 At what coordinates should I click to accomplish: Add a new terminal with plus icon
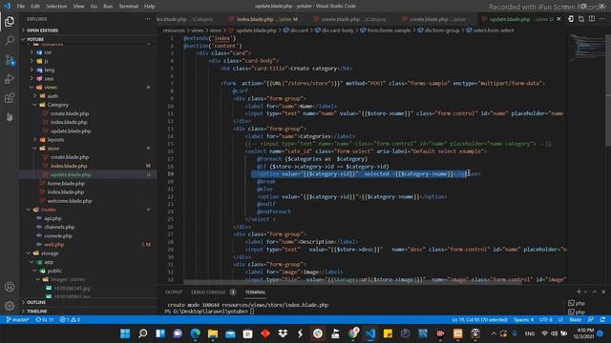(x=579, y=292)
